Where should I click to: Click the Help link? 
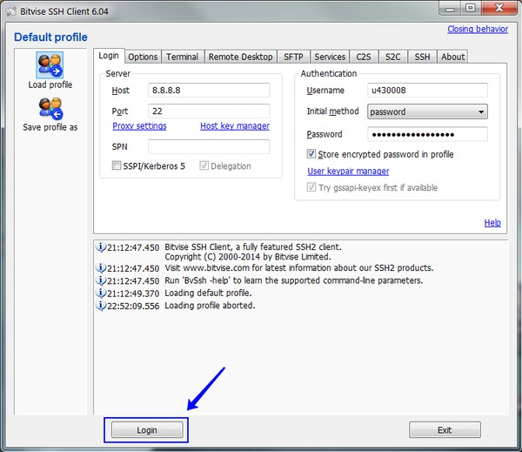(492, 222)
